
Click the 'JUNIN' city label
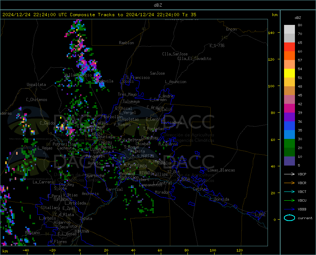[142, 166]
